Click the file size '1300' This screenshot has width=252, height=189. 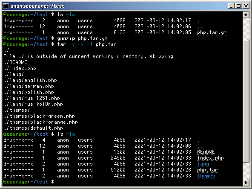coord(120,152)
